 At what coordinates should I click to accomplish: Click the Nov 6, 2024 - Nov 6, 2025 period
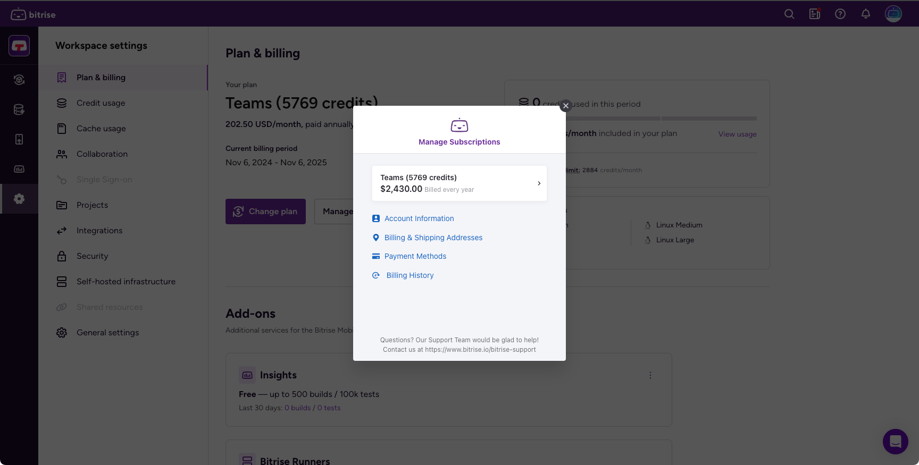click(x=276, y=163)
